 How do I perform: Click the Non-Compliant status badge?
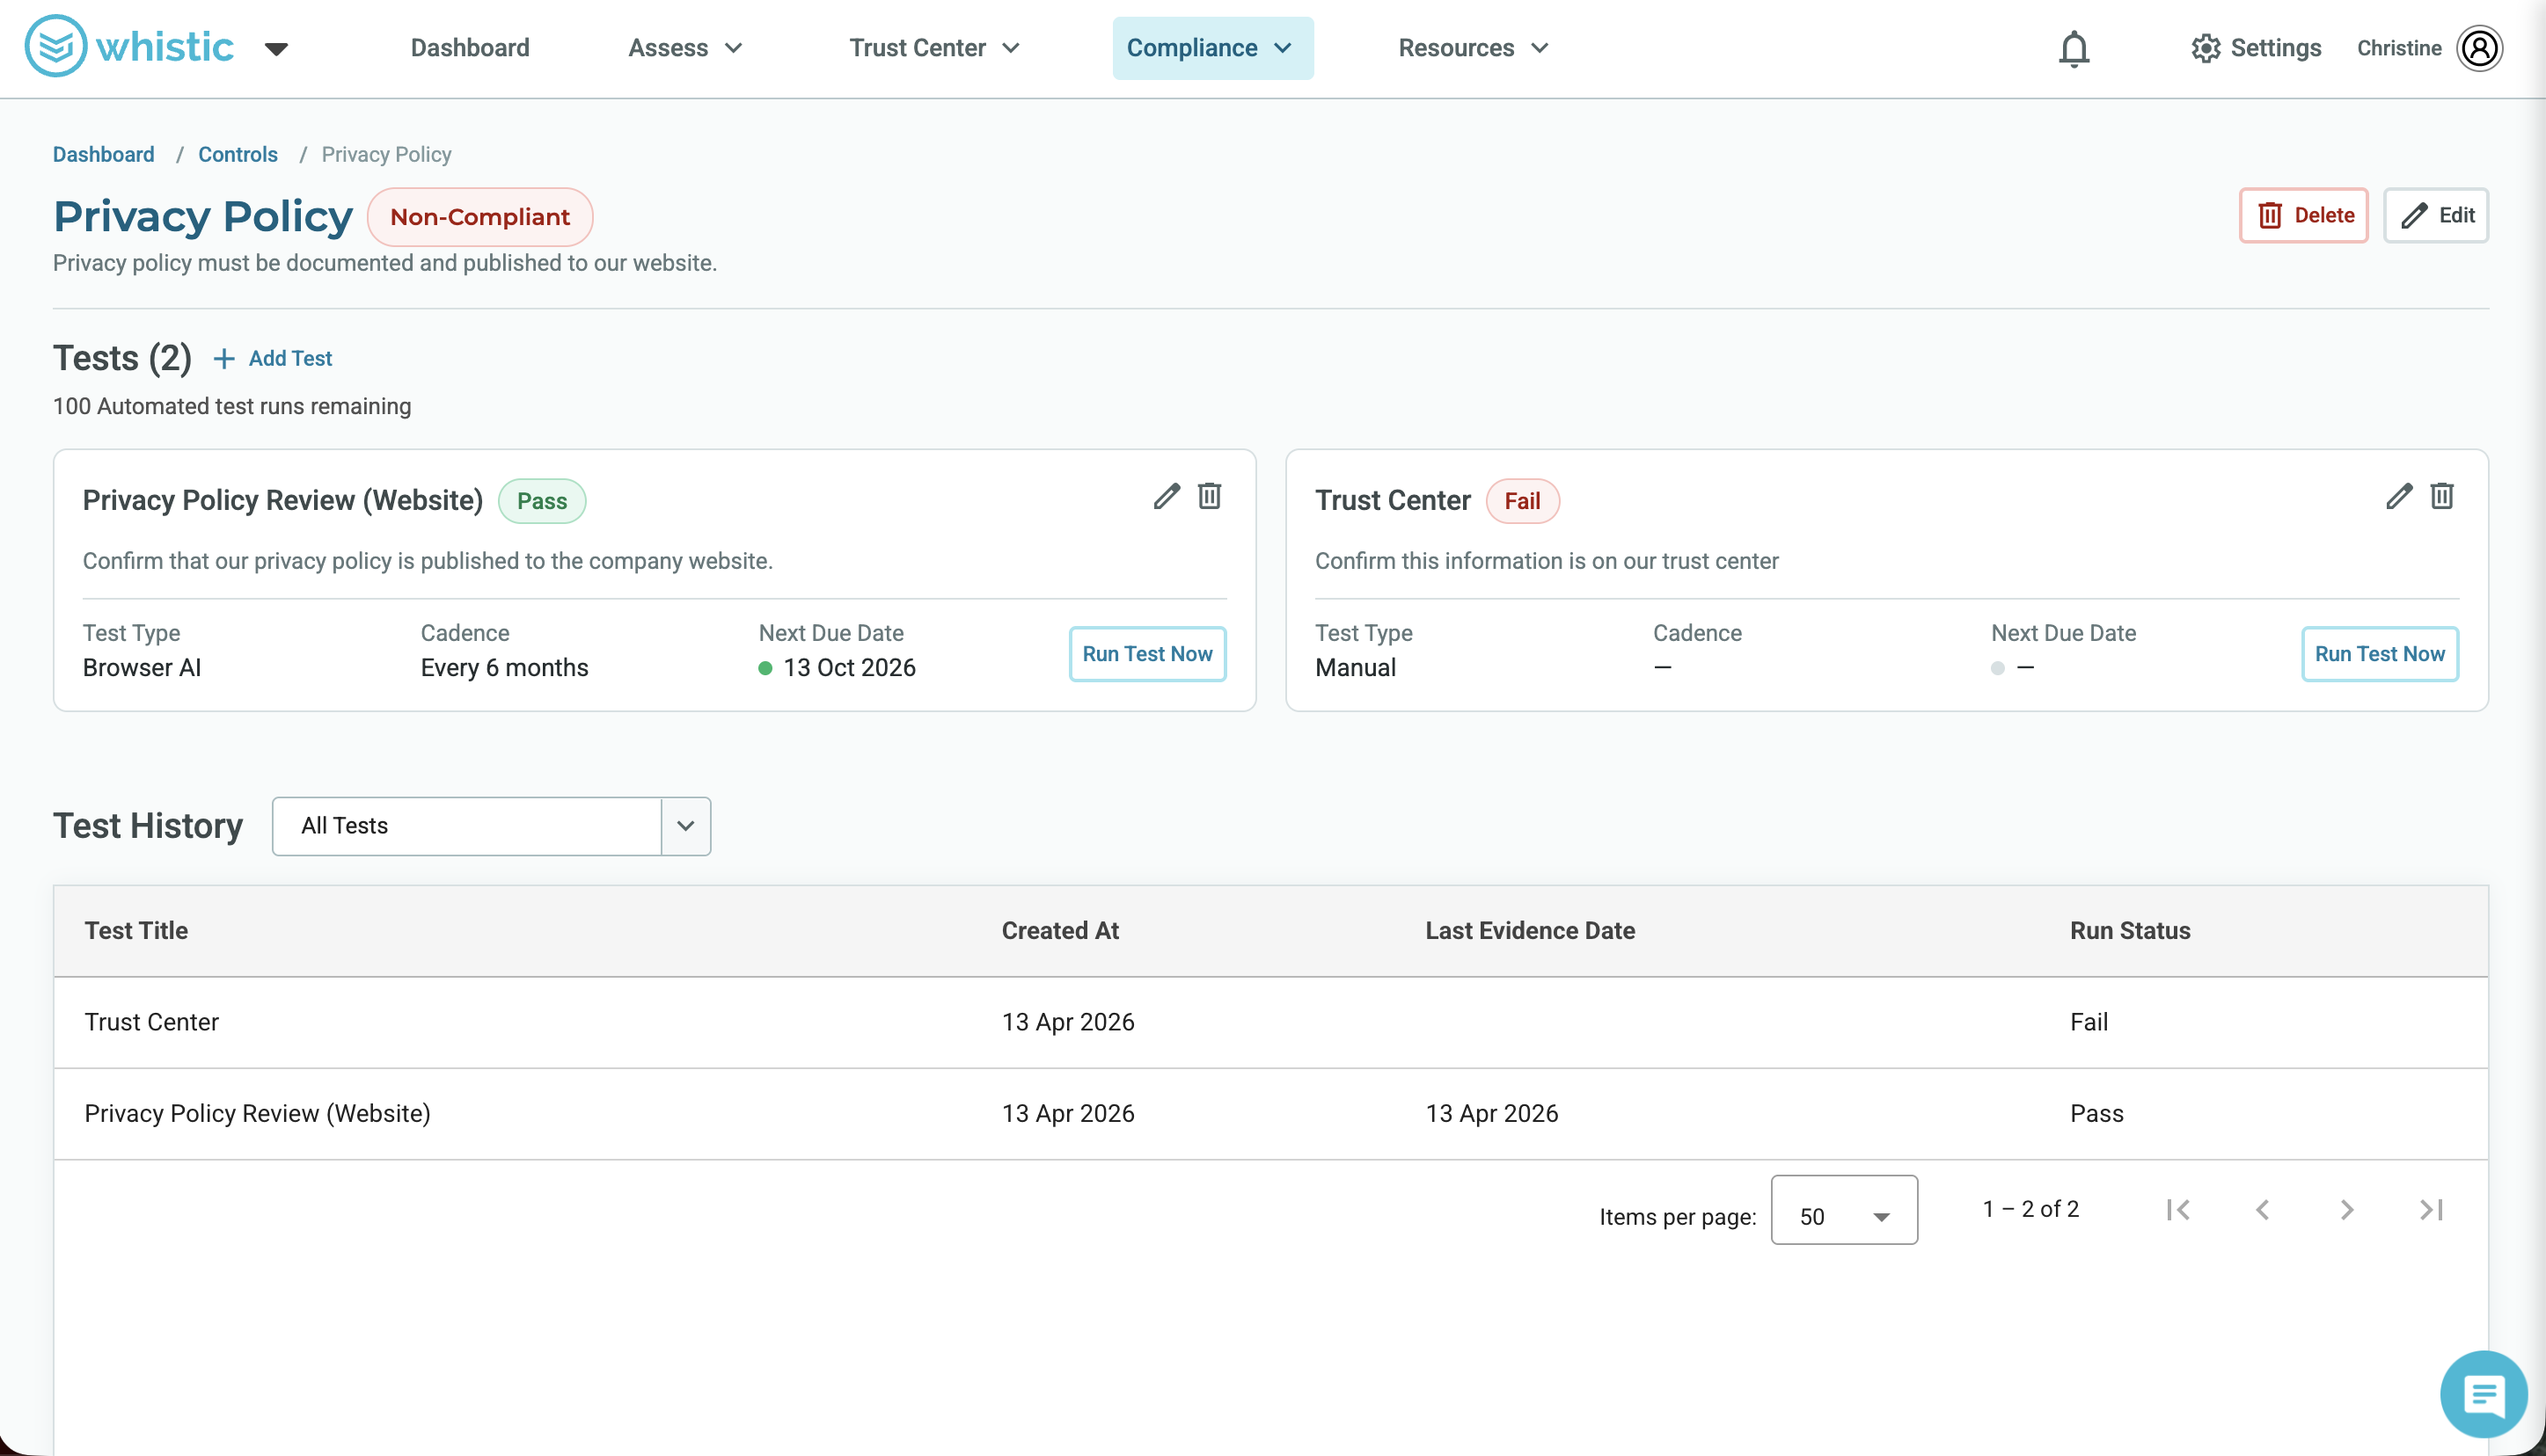(479, 217)
